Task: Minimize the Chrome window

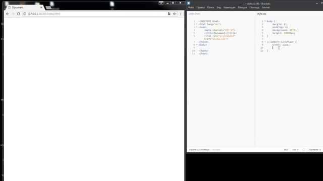Action: 168,3
